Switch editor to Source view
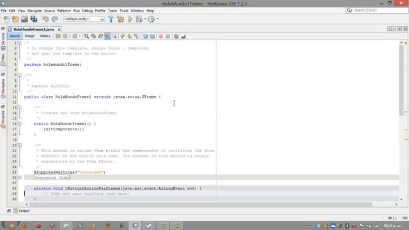 click(x=15, y=36)
